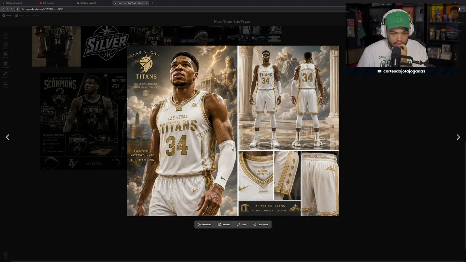Close the Novo Time - Las Vegas tab

coord(147,3)
